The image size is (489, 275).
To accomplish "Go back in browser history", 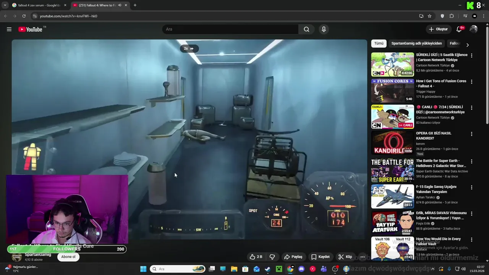I will pos(5,16).
